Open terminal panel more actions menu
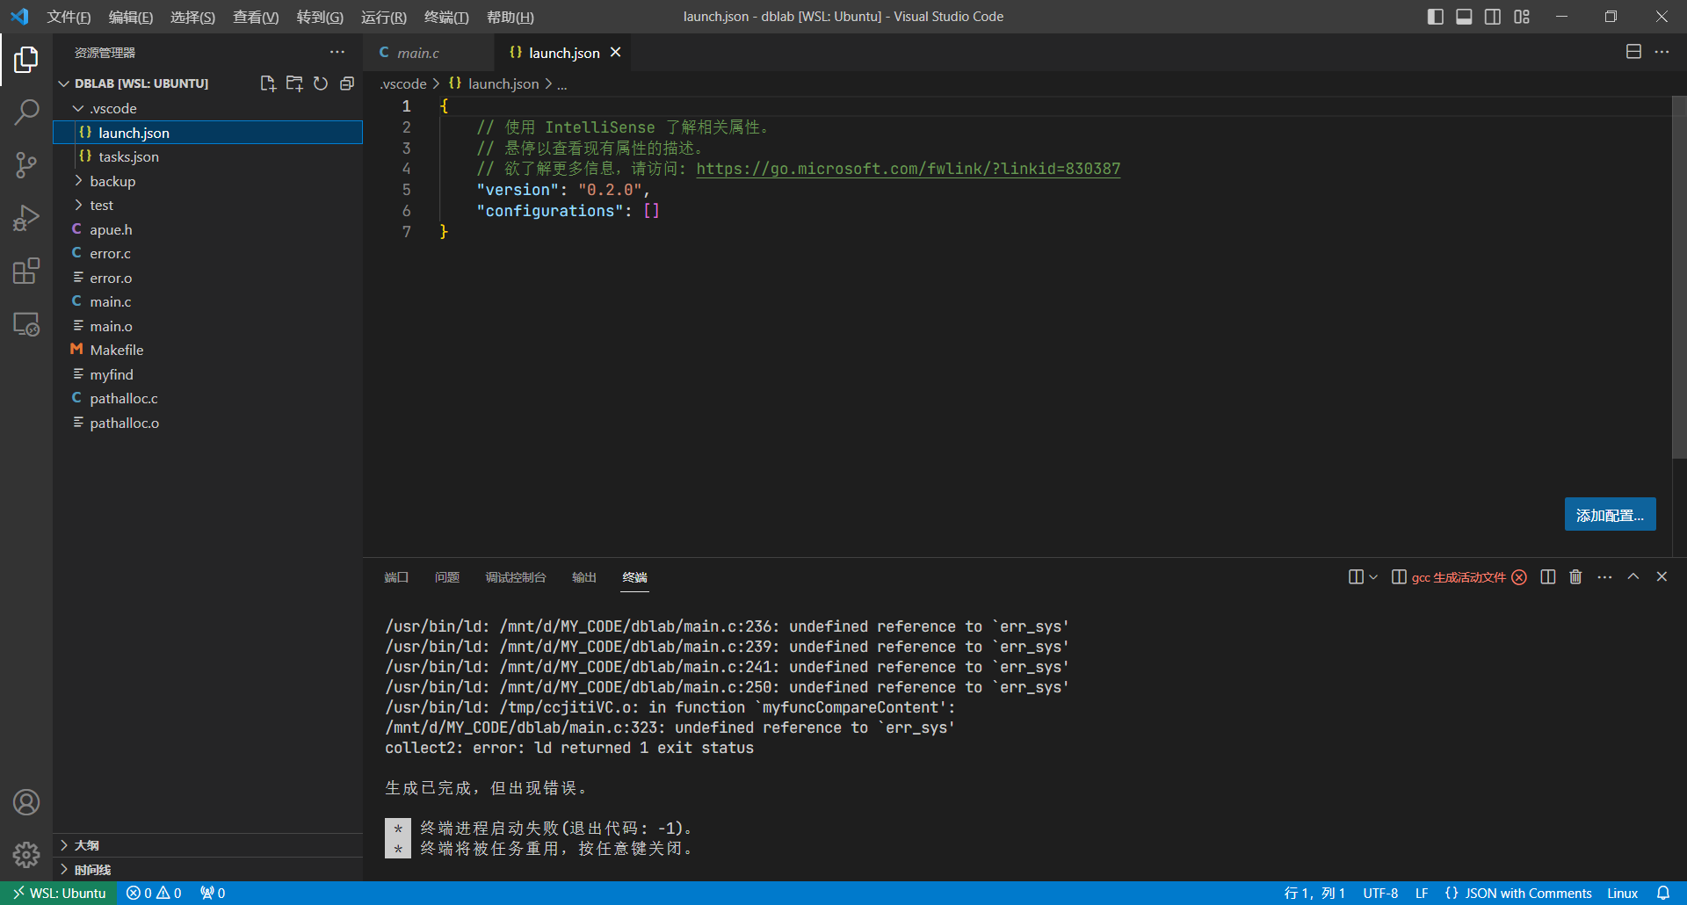 coord(1604,577)
